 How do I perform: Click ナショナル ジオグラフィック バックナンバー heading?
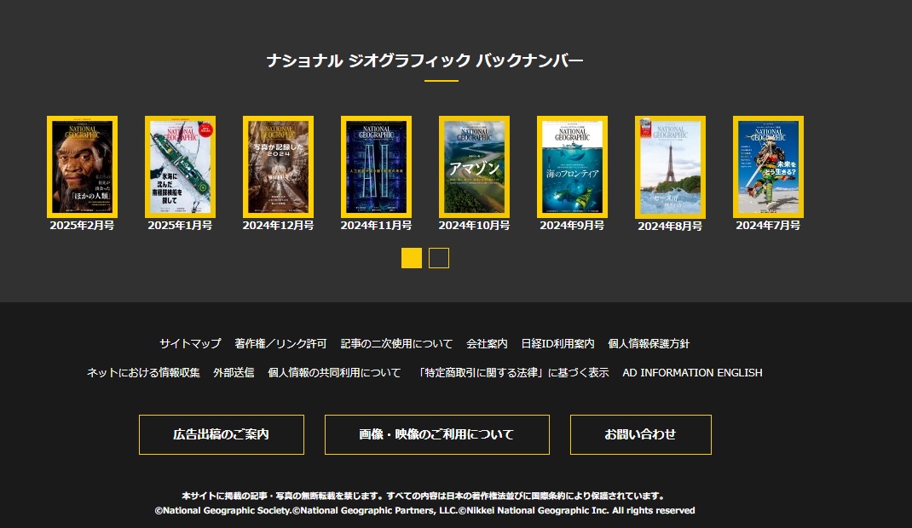click(424, 60)
